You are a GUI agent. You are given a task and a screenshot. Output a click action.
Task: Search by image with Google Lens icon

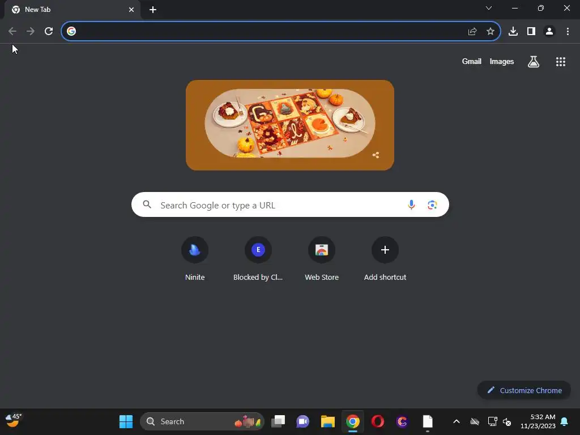tap(432, 204)
